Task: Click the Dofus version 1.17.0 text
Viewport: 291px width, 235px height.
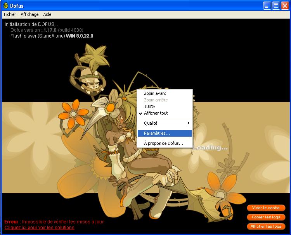Action: pyautogui.click(x=47, y=30)
